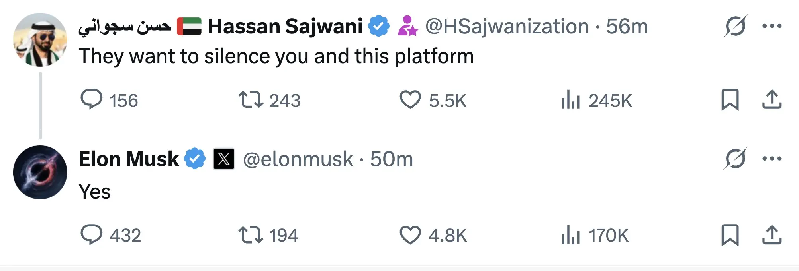
Task: Click the @elonmusk handle link
Action: pyautogui.click(x=298, y=159)
